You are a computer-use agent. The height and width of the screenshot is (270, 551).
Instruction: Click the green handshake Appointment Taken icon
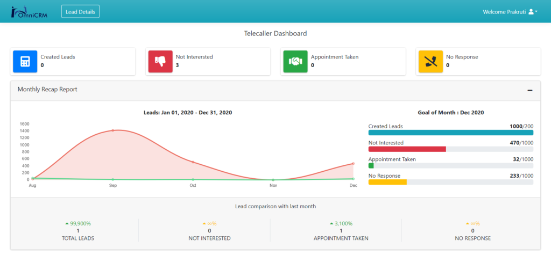(295, 62)
